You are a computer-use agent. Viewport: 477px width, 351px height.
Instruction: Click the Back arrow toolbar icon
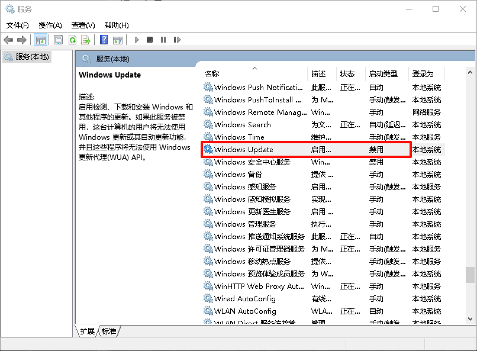coord(8,40)
